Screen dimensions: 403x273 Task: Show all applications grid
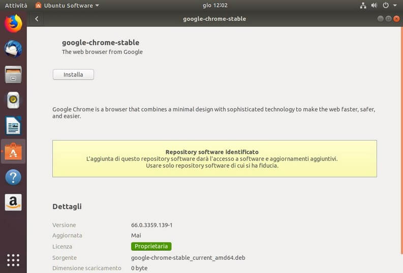click(x=13, y=260)
